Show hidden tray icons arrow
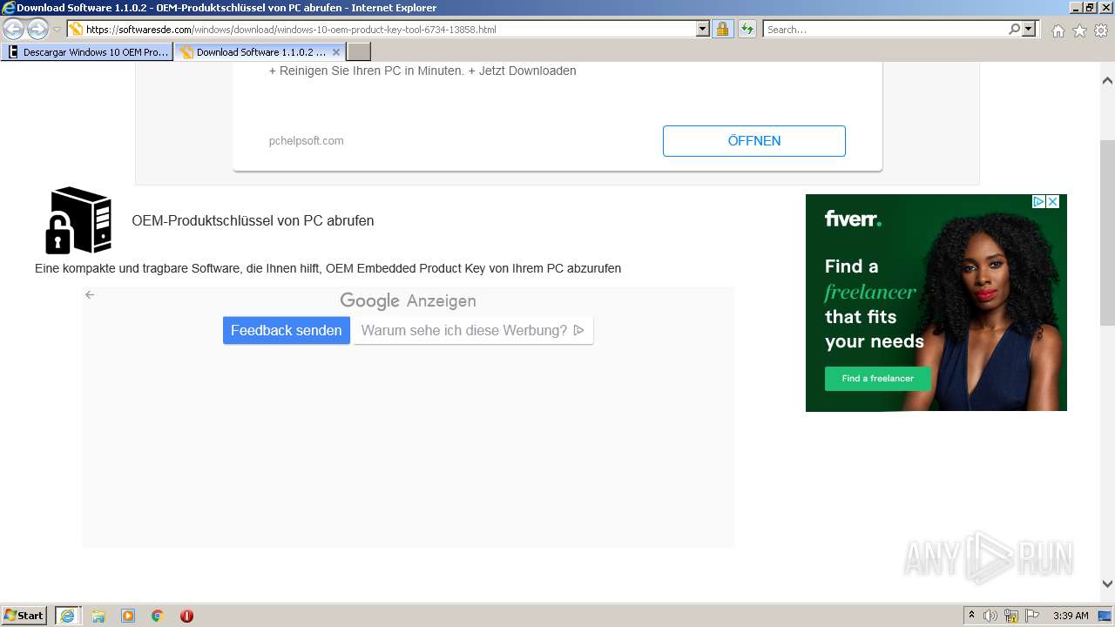Screen dimensions: 1115x627 (x=971, y=616)
